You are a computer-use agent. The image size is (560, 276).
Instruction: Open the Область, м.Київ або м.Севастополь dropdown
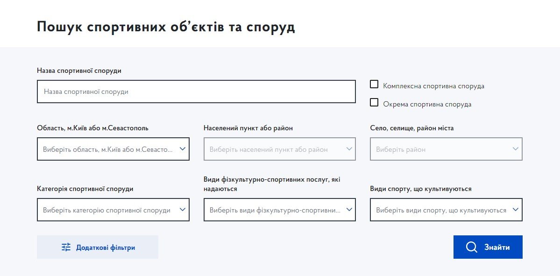[x=113, y=149]
